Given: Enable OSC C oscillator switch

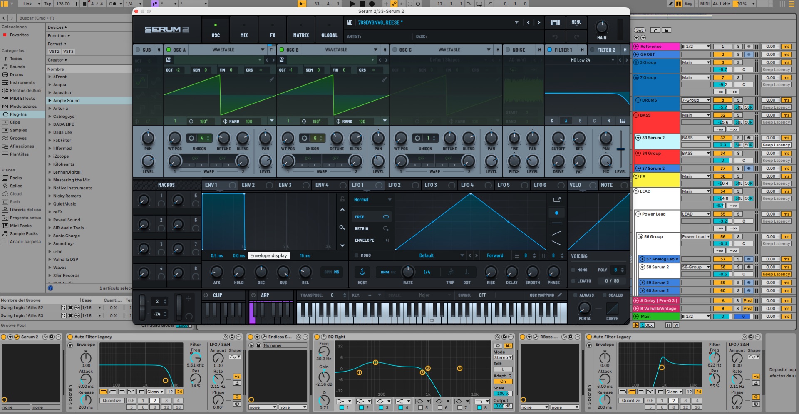Looking at the screenshot, I should pos(395,50).
